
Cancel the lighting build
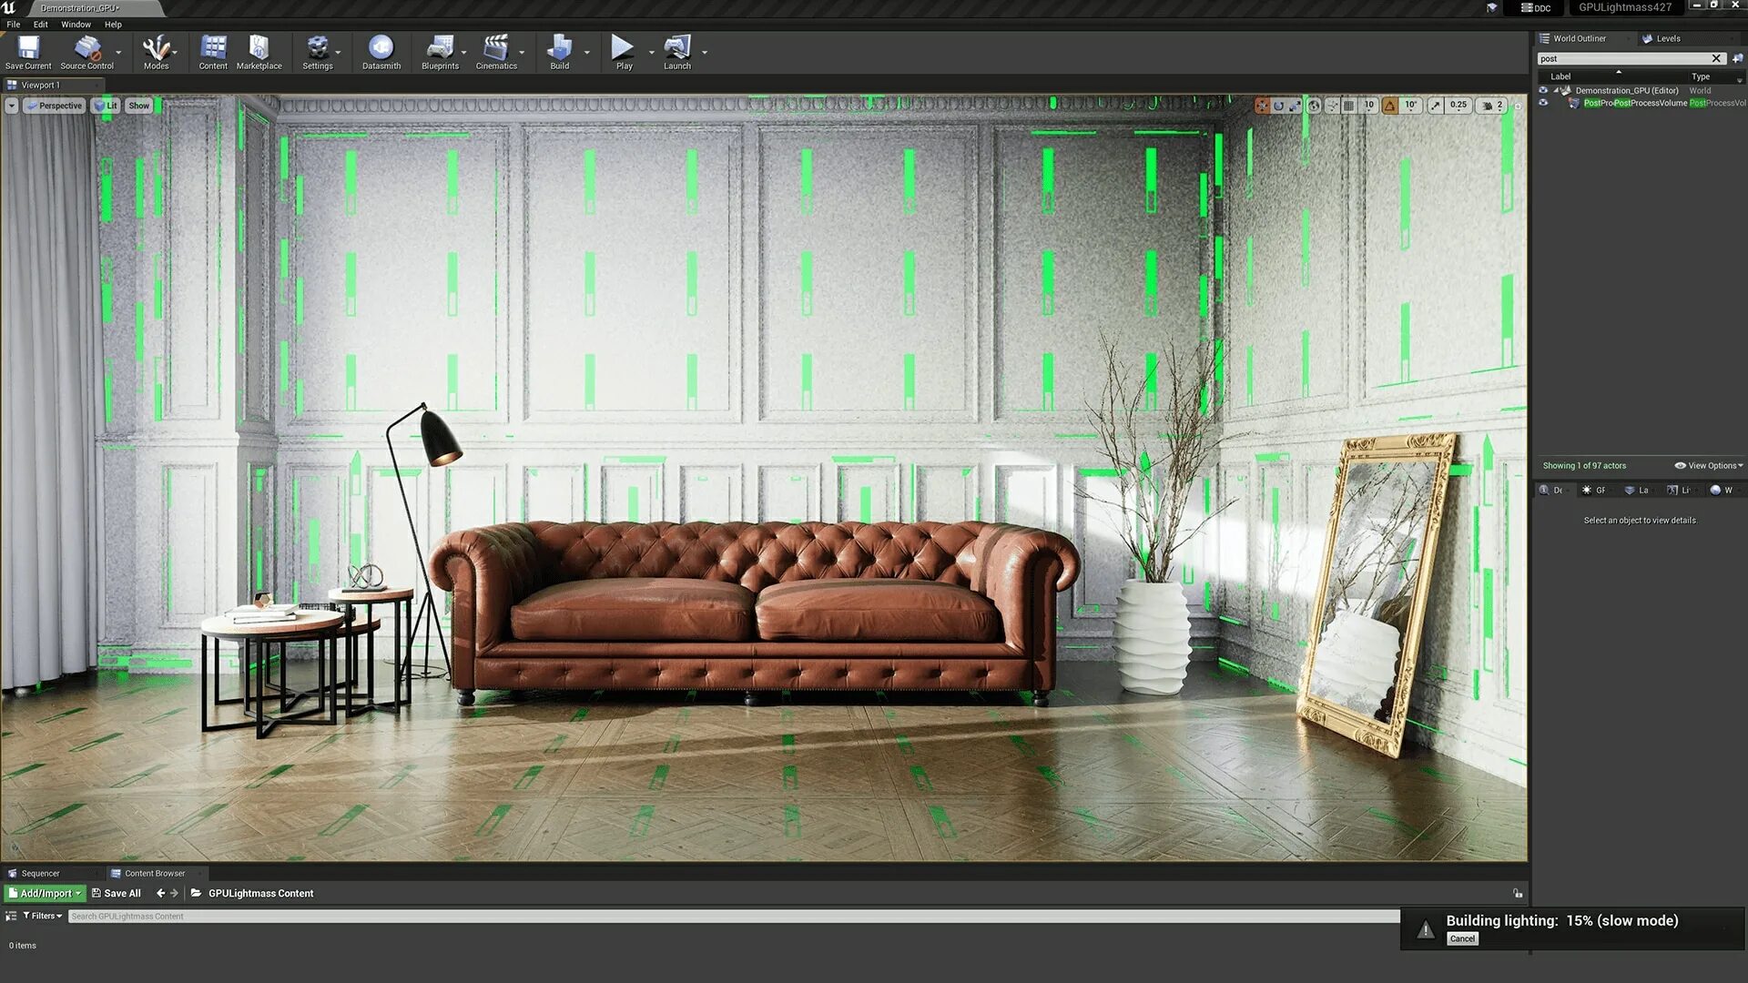pos(1462,938)
